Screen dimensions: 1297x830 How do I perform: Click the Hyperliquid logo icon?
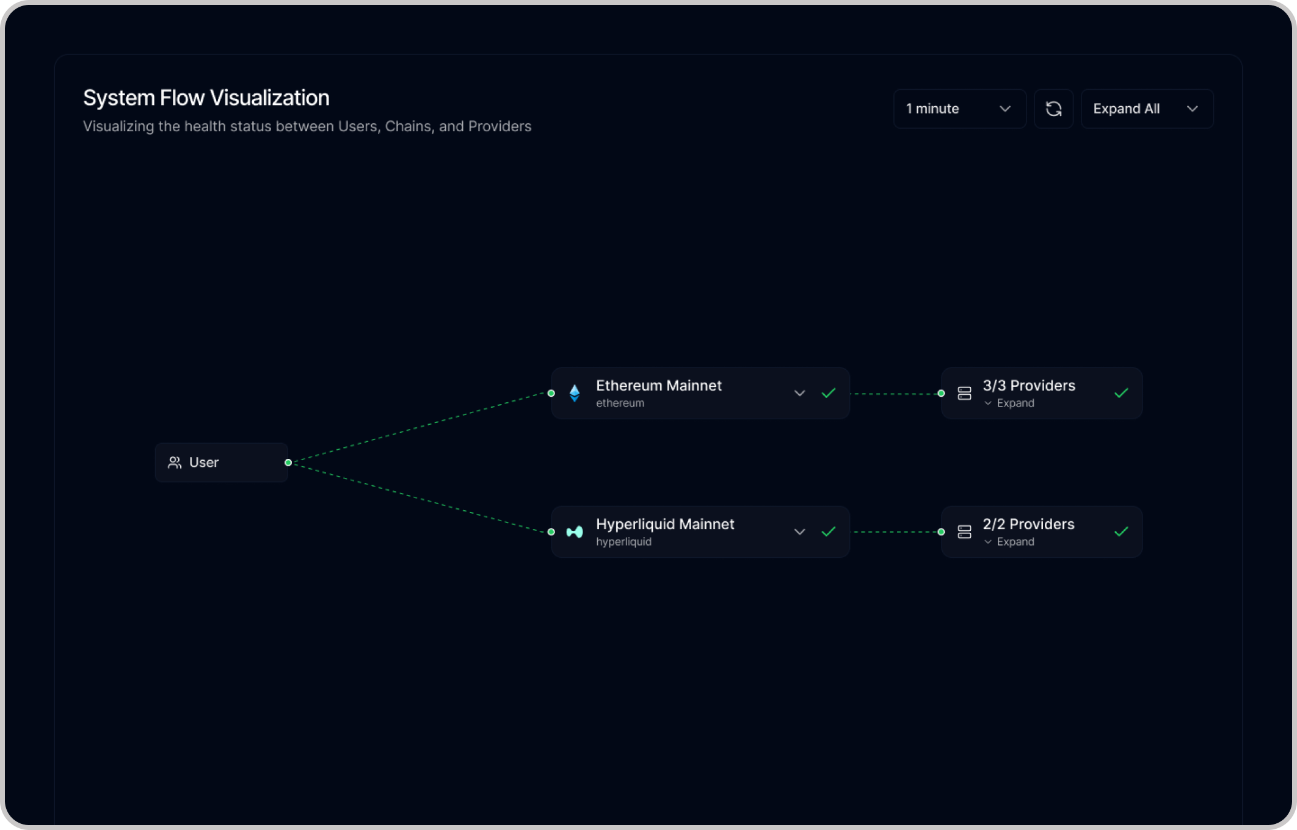tap(574, 532)
